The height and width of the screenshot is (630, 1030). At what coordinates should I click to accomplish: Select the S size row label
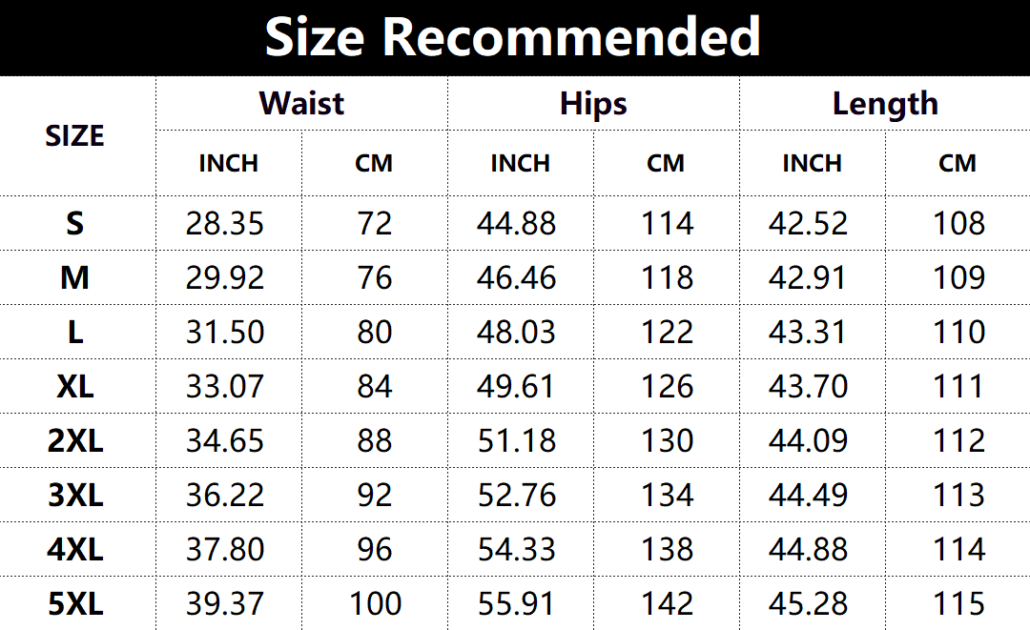pos(74,223)
